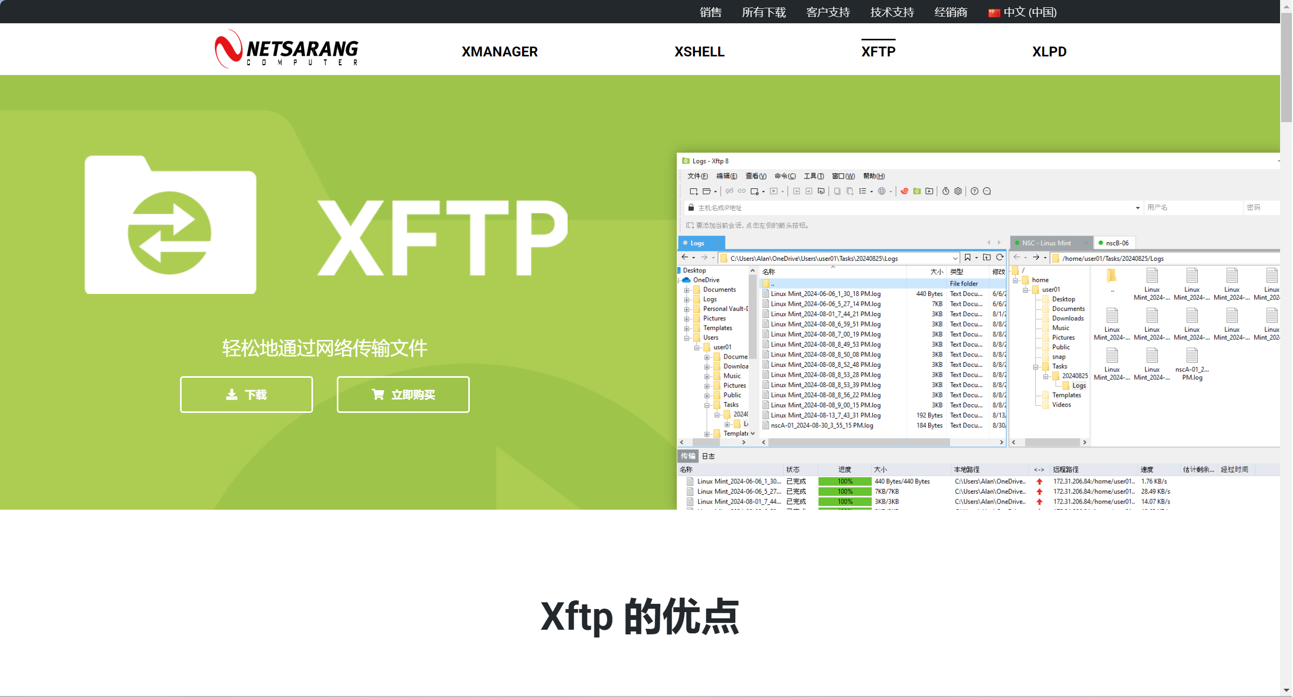
Task: Open the 工具(T) menu in Xftp window
Action: coord(813,176)
